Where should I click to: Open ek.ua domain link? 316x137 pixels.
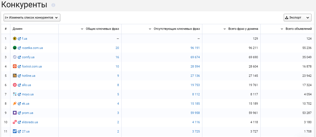[26, 104]
